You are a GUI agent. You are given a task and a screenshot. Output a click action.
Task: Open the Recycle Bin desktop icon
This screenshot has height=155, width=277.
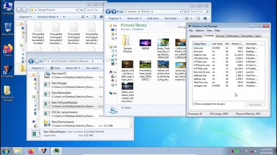[8, 29]
